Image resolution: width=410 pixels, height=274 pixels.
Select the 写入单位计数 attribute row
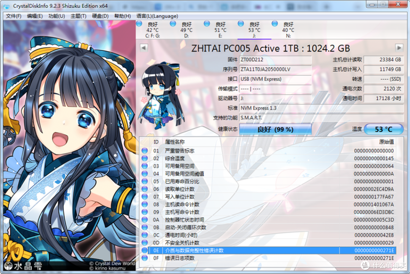click(268, 196)
